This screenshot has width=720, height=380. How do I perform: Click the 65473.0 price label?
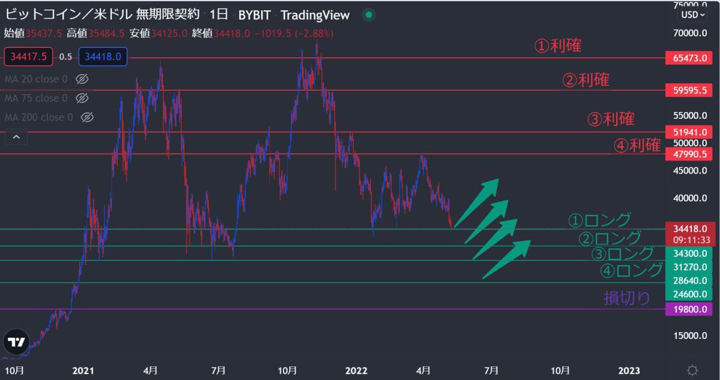pos(690,58)
